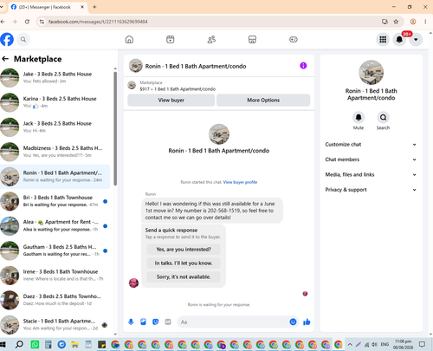Reload the page

(x=27, y=22)
